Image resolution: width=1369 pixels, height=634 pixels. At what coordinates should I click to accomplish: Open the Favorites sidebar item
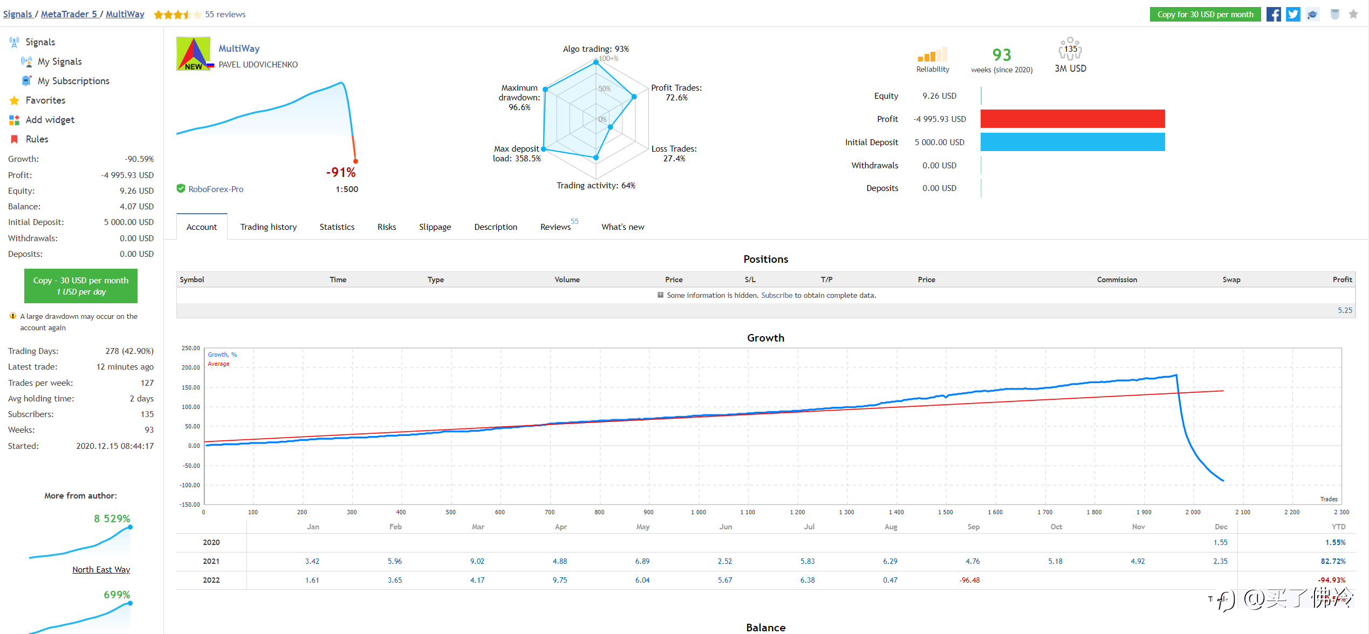pyautogui.click(x=45, y=100)
